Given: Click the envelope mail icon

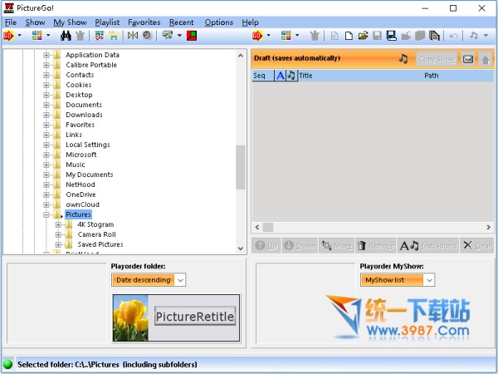Looking at the screenshot, I should click(x=468, y=59).
